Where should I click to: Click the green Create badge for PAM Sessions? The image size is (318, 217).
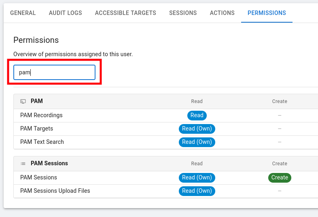pos(280,177)
